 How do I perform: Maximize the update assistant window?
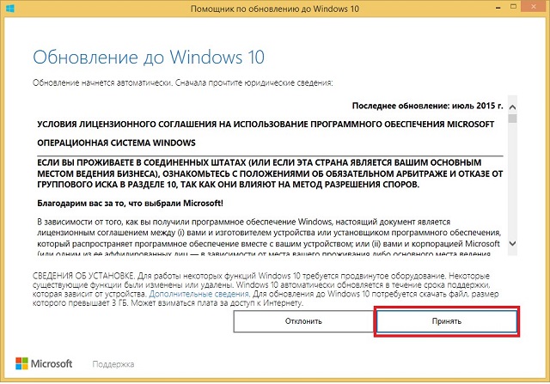click(513, 7)
